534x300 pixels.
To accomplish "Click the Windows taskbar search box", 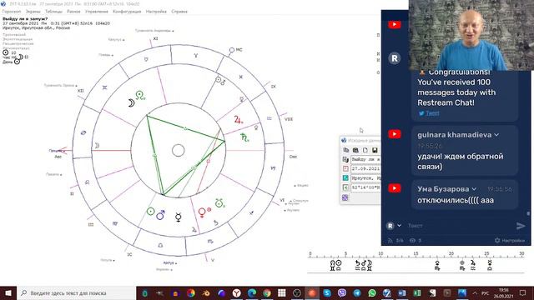I will click(x=76, y=292).
